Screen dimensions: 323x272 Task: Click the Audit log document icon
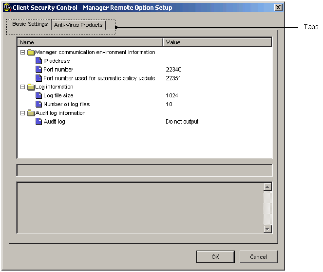(x=38, y=121)
